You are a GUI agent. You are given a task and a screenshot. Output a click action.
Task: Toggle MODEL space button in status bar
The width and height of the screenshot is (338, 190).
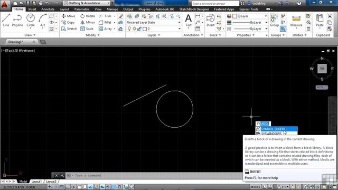(256, 187)
